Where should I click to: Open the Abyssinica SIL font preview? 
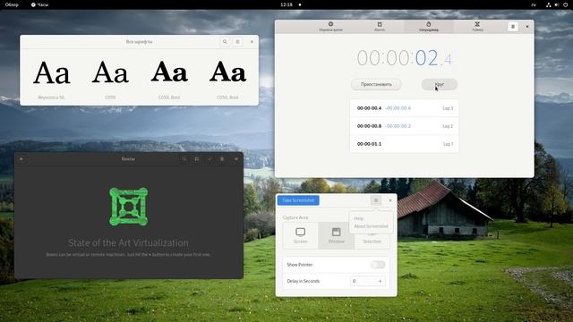(52, 78)
